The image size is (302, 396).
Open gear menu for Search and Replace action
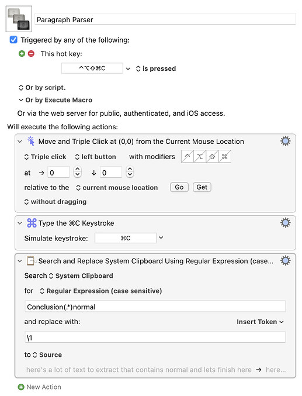[x=285, y=261]
